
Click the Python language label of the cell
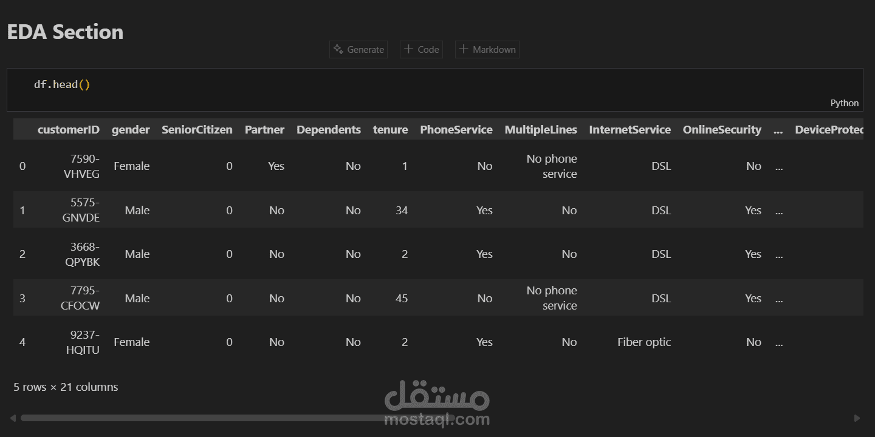click(845, 103)
